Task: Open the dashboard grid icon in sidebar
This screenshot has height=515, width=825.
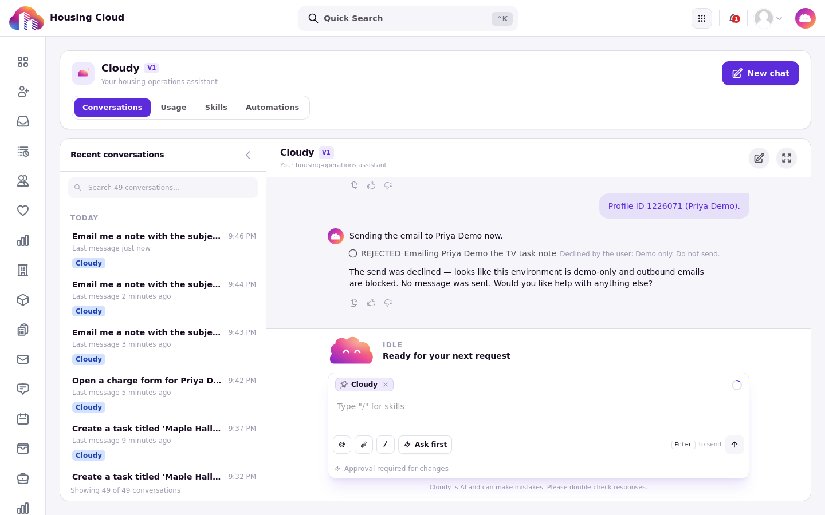Action: [x=23, y=62]
